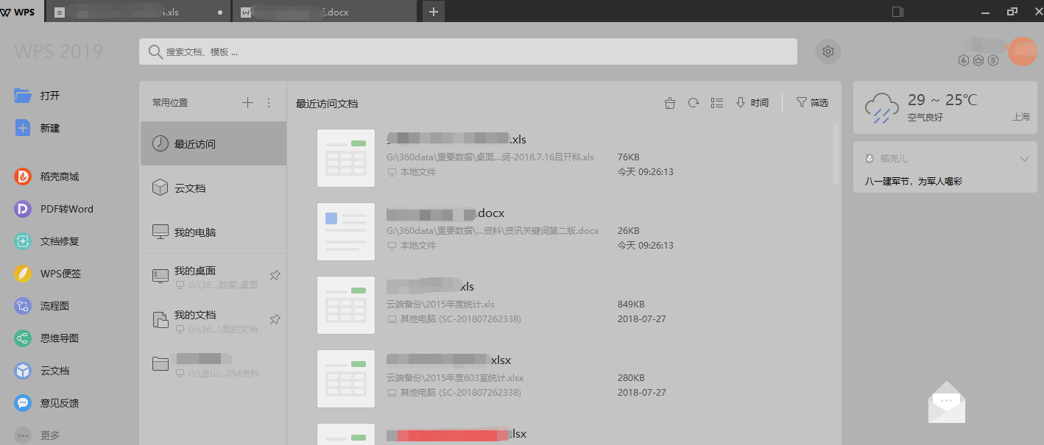Click the crown hexagon member badge
The width and height of the screenshot is (1044, 445).
tap(978, 60)
